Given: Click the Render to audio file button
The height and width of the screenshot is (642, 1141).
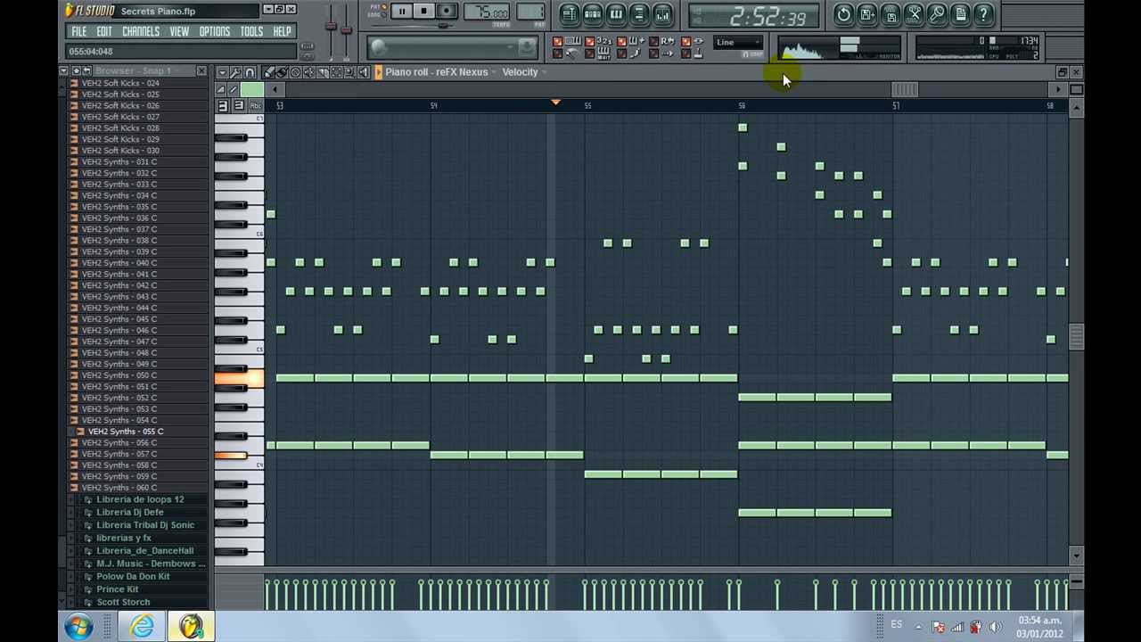Looking at the screenshot, I should pos(890,14).
